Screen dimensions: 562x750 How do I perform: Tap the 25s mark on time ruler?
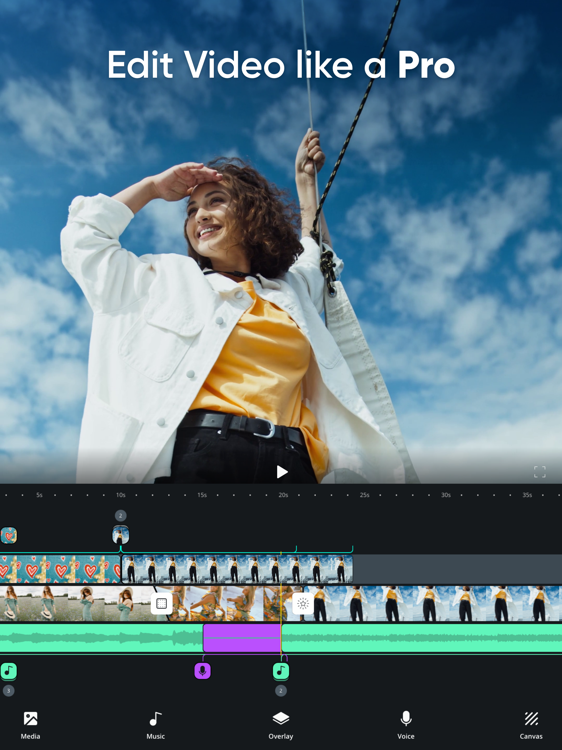click(364, 495)
